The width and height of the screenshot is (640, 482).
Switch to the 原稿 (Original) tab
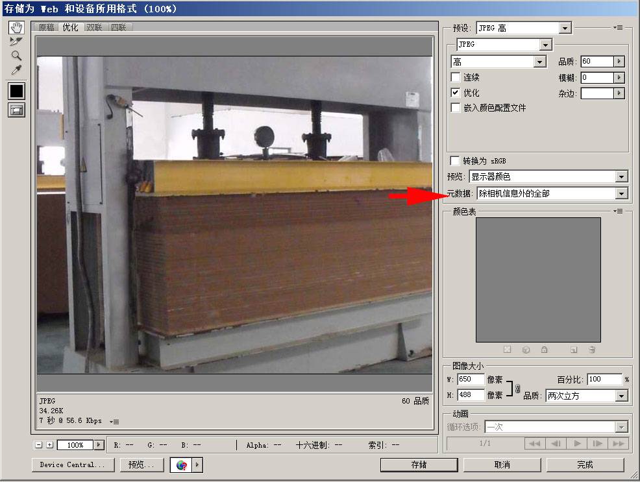46,28
